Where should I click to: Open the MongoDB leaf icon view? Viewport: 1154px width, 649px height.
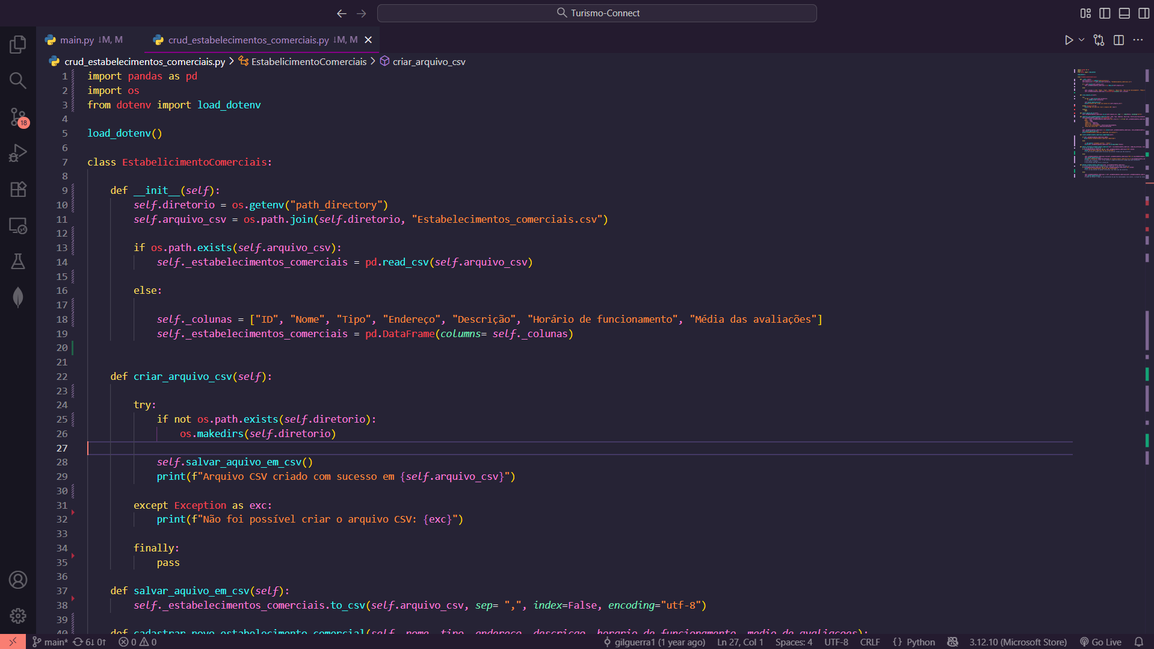click(x=18, y=297)
